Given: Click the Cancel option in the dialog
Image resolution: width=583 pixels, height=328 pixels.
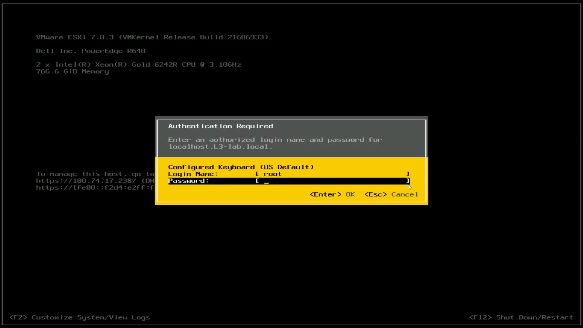Looking at the screenshot, I should pyautogui.click(x=405, y=194).
